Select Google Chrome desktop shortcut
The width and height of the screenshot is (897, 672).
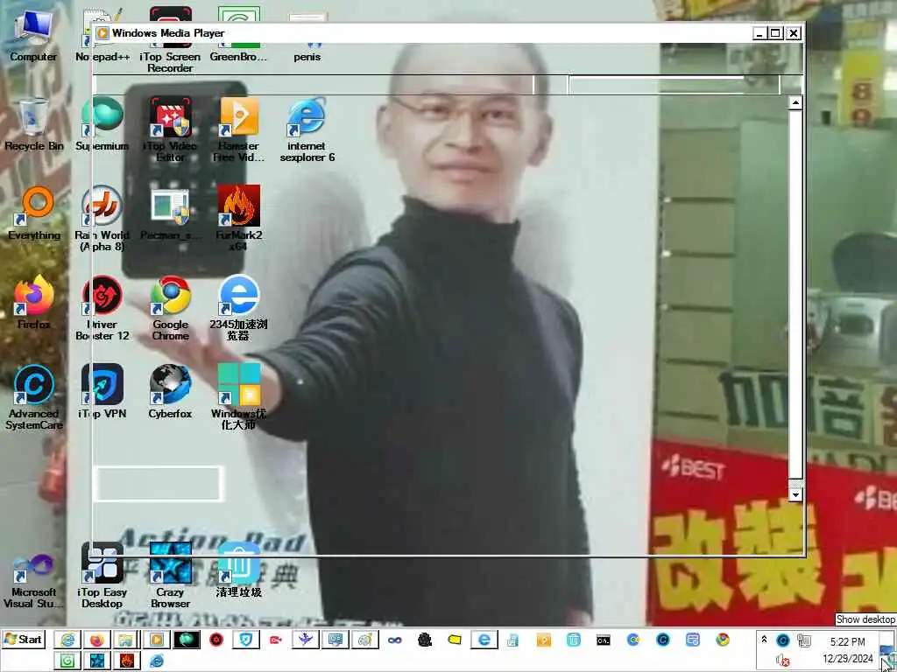pos(171,309)
